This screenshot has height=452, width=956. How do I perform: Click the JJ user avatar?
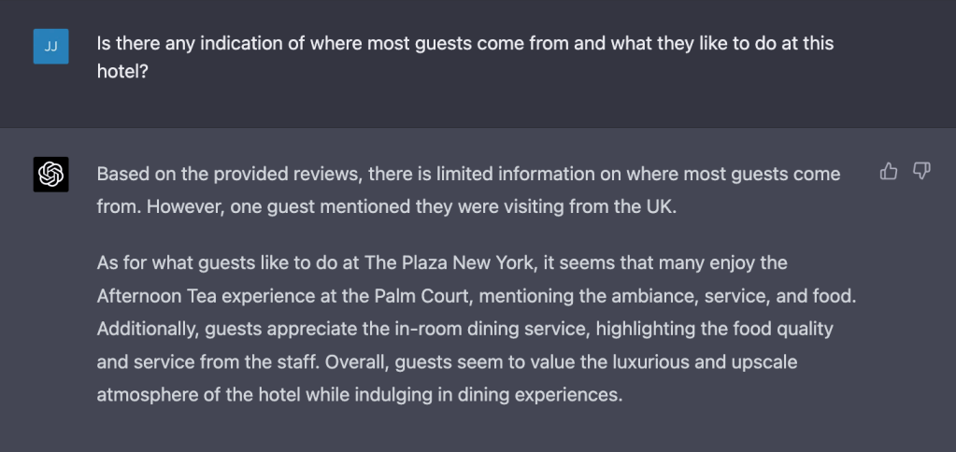tap(50, 46)
